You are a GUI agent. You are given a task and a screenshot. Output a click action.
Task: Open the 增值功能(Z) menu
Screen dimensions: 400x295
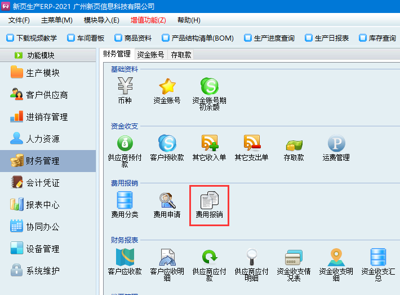tap(148, 20)
